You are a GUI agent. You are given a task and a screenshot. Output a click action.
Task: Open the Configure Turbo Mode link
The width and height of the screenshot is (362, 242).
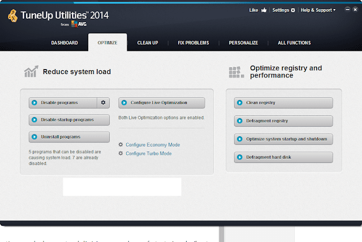point(149,153)
